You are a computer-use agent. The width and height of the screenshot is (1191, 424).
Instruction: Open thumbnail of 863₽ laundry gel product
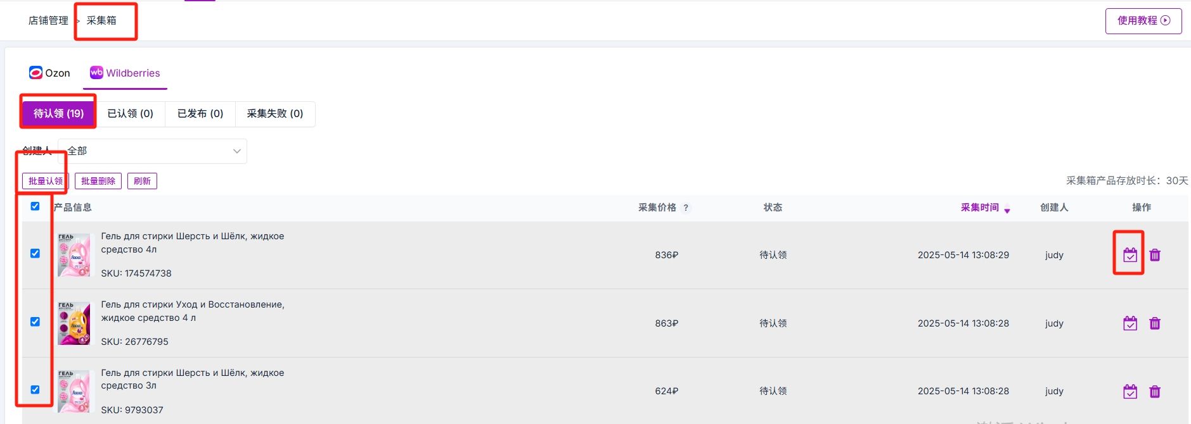tap(74, 323)
